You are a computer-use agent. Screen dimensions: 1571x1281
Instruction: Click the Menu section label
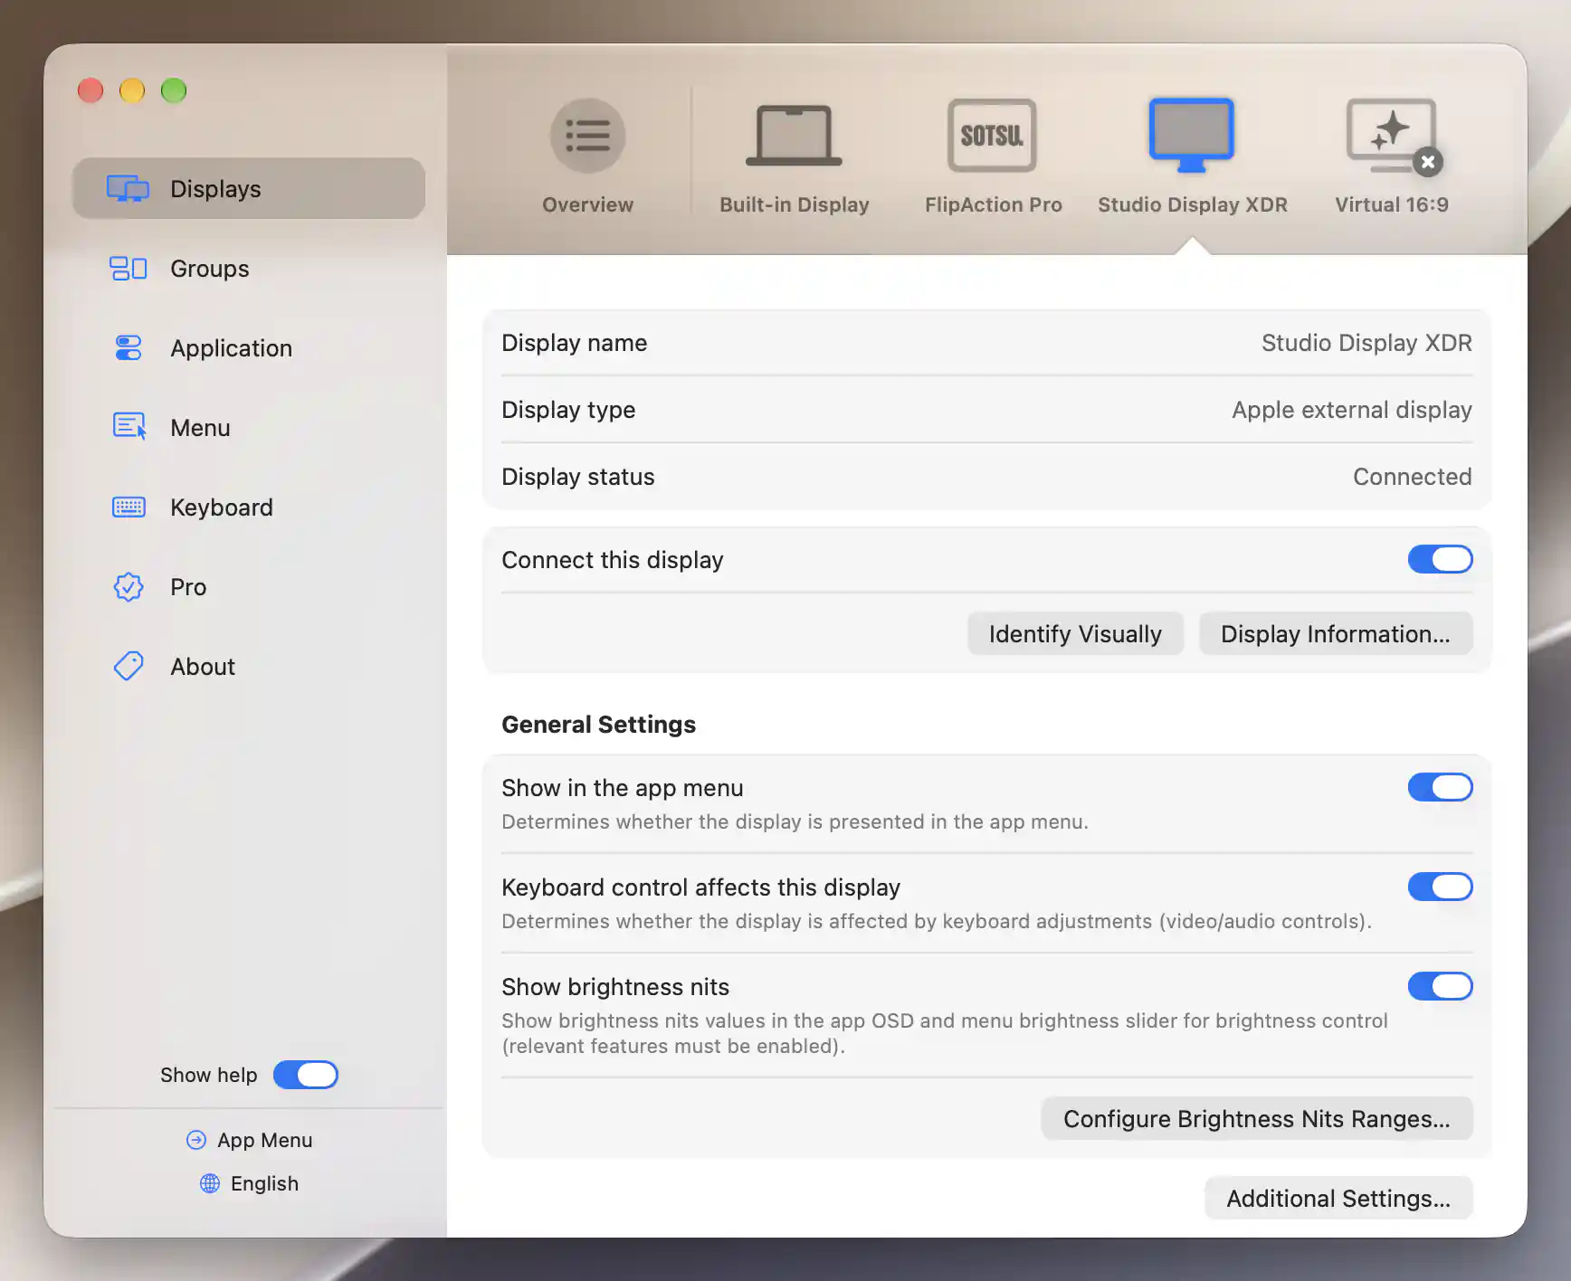point(200,428)
